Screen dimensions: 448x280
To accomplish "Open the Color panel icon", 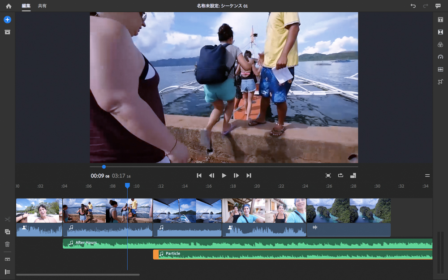I will pos(440,45).
